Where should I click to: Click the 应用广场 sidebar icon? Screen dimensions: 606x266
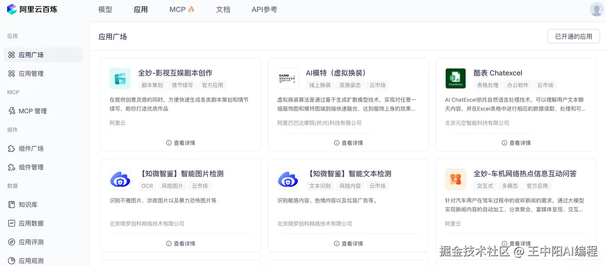point(12,55)
